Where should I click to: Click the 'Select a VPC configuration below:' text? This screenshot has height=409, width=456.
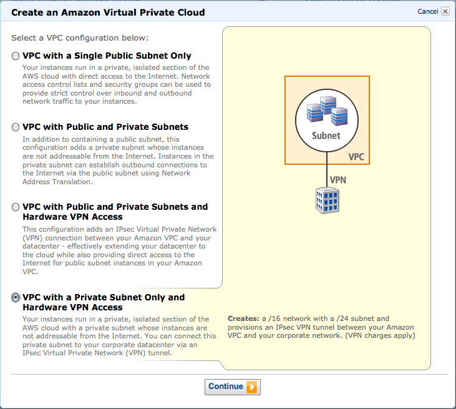[80, 38]
